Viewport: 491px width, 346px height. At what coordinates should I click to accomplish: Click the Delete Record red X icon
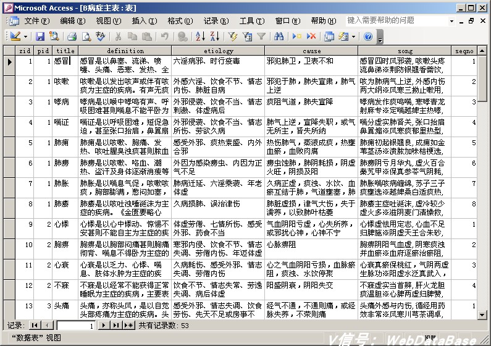311,36
